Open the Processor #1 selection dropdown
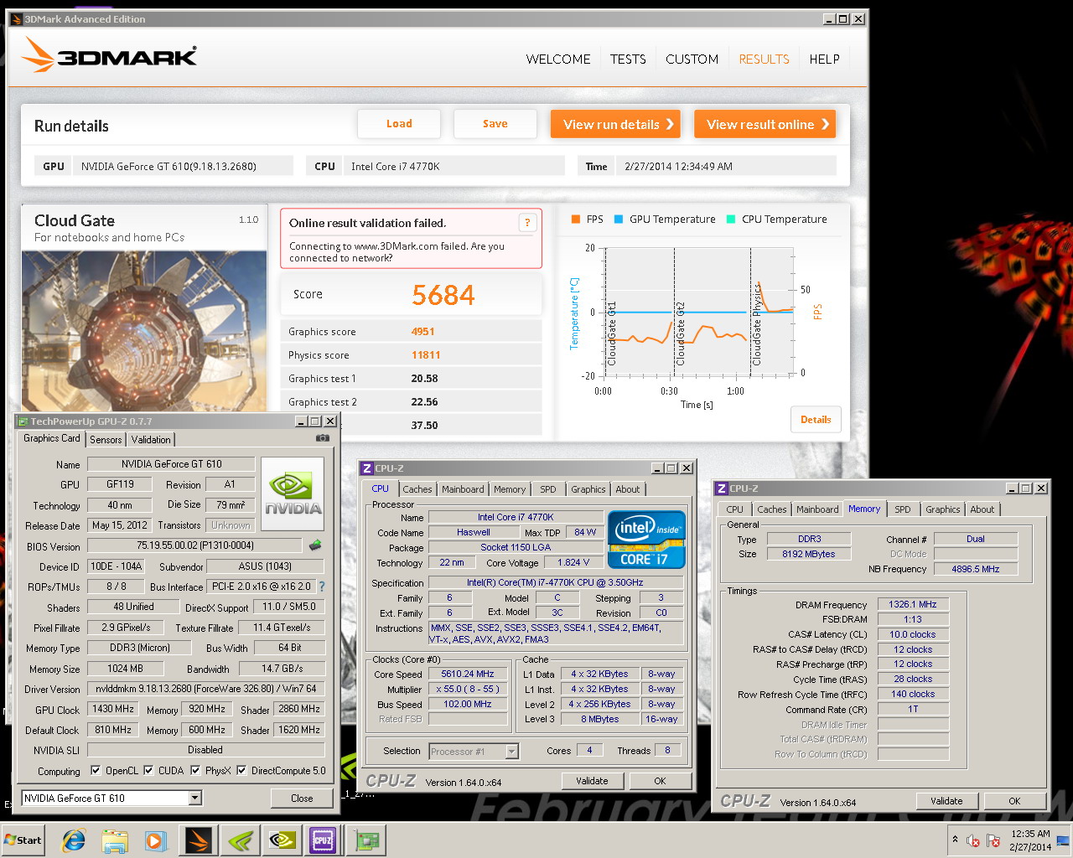 coord(511,752)
